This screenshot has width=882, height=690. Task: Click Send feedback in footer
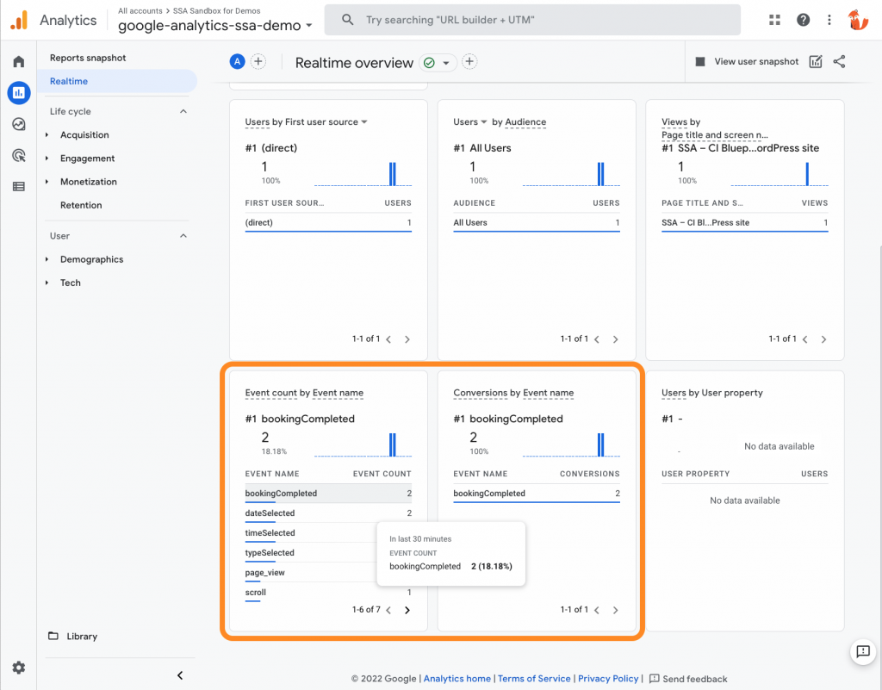688,679
